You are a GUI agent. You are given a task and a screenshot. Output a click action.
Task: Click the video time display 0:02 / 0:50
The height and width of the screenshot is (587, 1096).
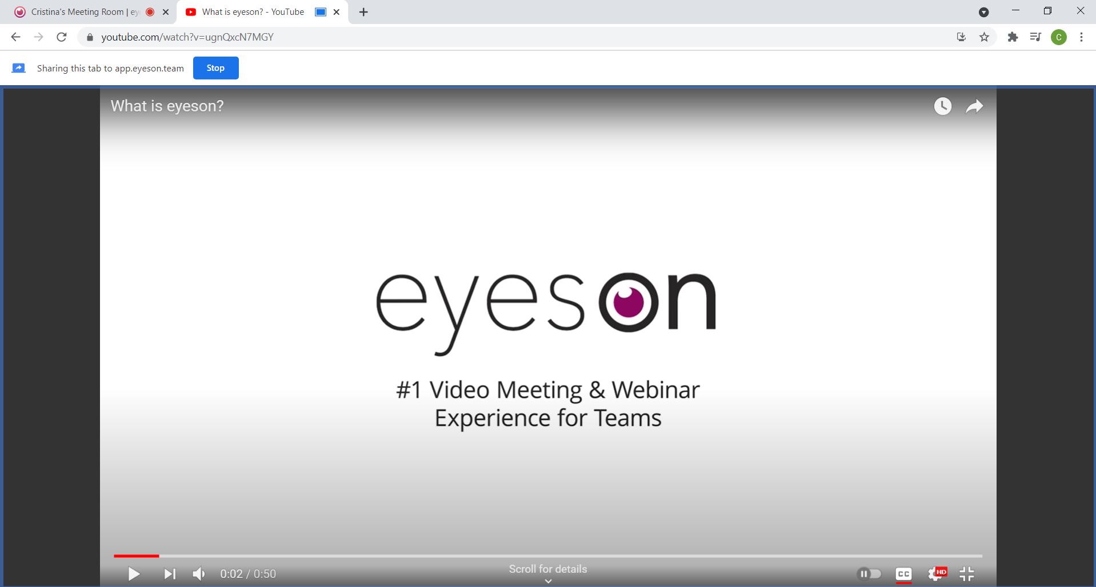coord(248,574)
